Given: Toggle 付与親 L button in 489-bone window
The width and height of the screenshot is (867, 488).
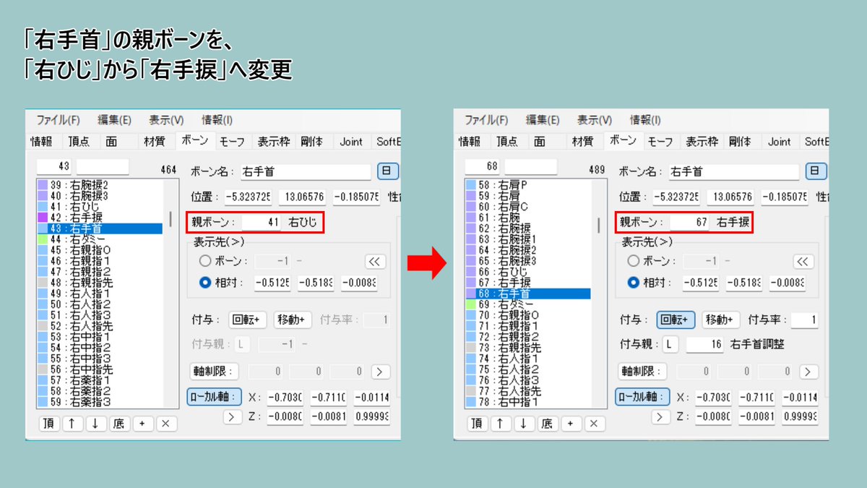Looking at the screenshot, I should [x=670, y=345].
